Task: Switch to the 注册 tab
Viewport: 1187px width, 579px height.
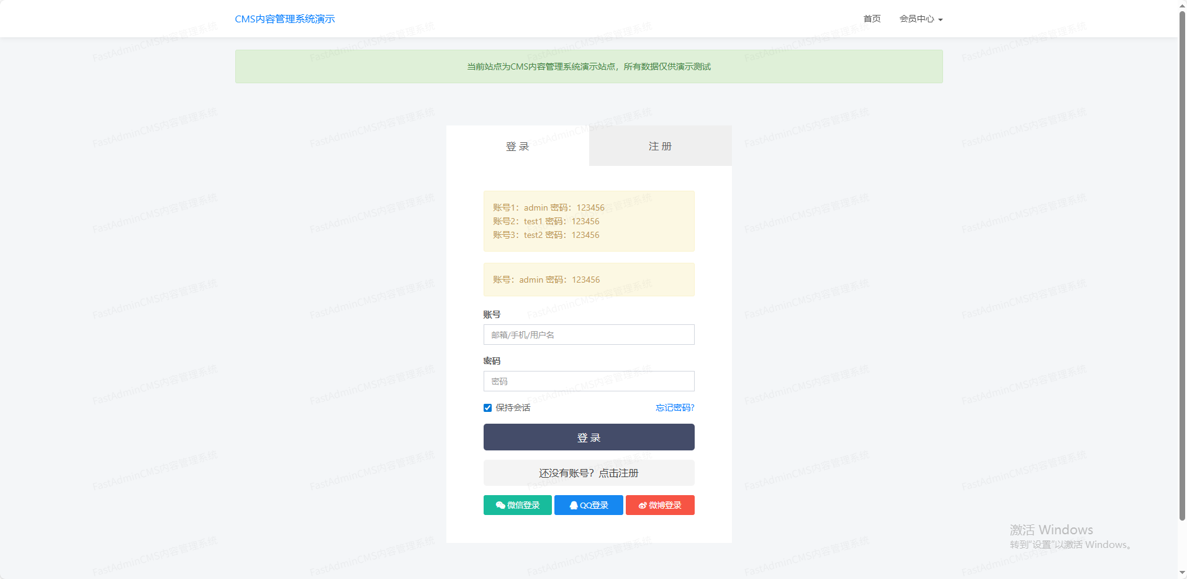Action: click(660, 146)
